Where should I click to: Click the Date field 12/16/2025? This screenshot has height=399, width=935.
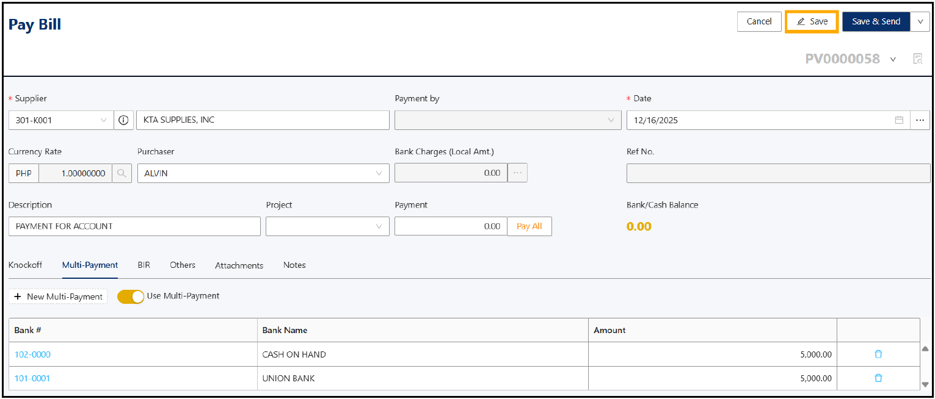pyautogui.click(x=768, y=120)
